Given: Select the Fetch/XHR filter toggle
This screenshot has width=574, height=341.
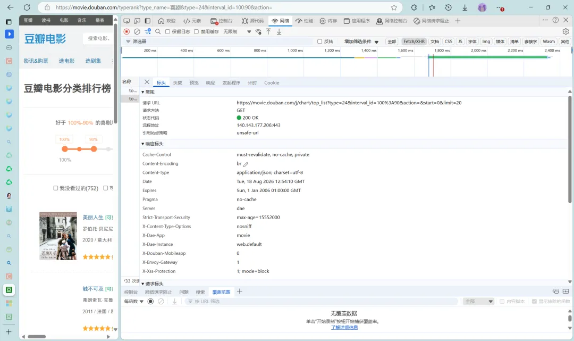Looking at the screenshot, I should coord(414,41).
